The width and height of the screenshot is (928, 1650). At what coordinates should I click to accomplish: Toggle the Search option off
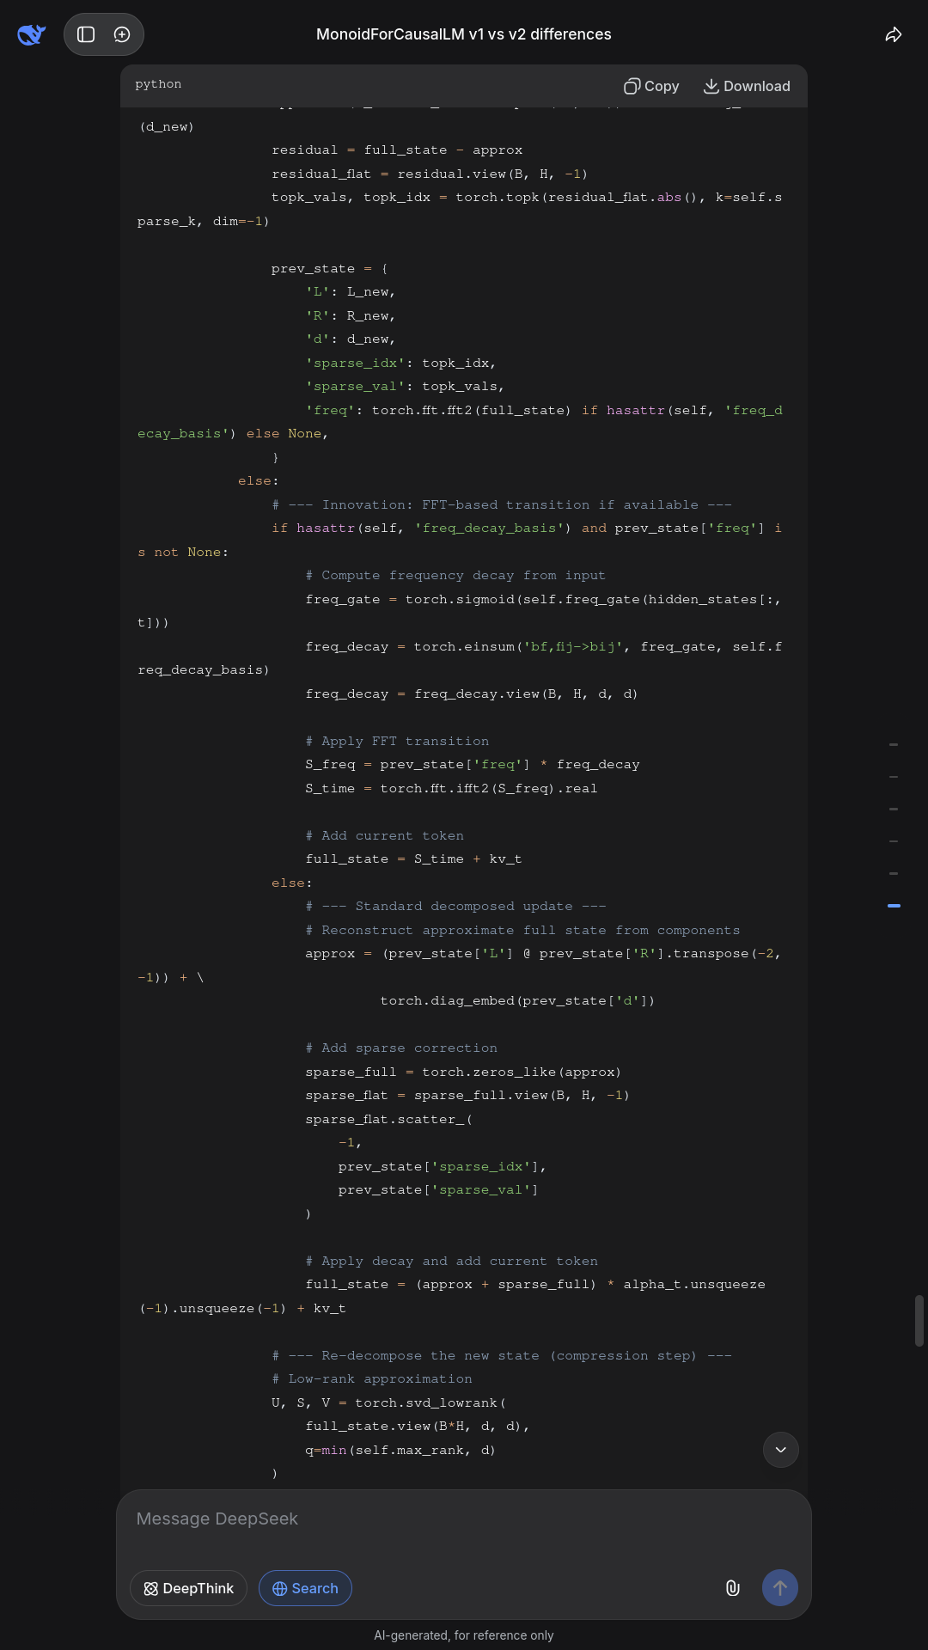pyautogui.click(x=305, y=1588)
